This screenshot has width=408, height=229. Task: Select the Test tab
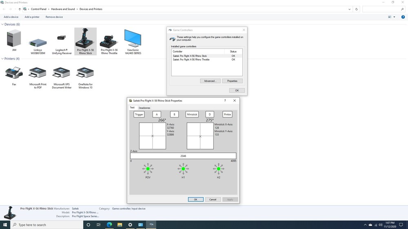point(132,107)
